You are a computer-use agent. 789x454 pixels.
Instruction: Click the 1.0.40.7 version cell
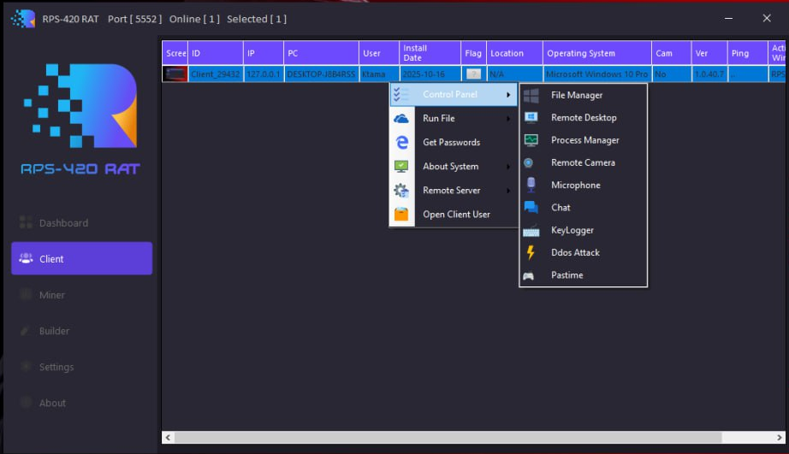709,74
